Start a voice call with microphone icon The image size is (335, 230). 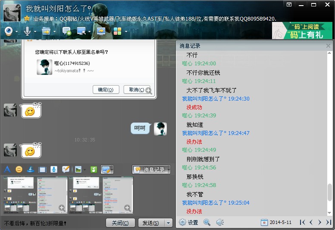tap(27, 31)
